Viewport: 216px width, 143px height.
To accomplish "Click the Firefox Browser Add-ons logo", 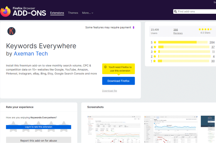I will pyautogui.click(x=23, y=12).
